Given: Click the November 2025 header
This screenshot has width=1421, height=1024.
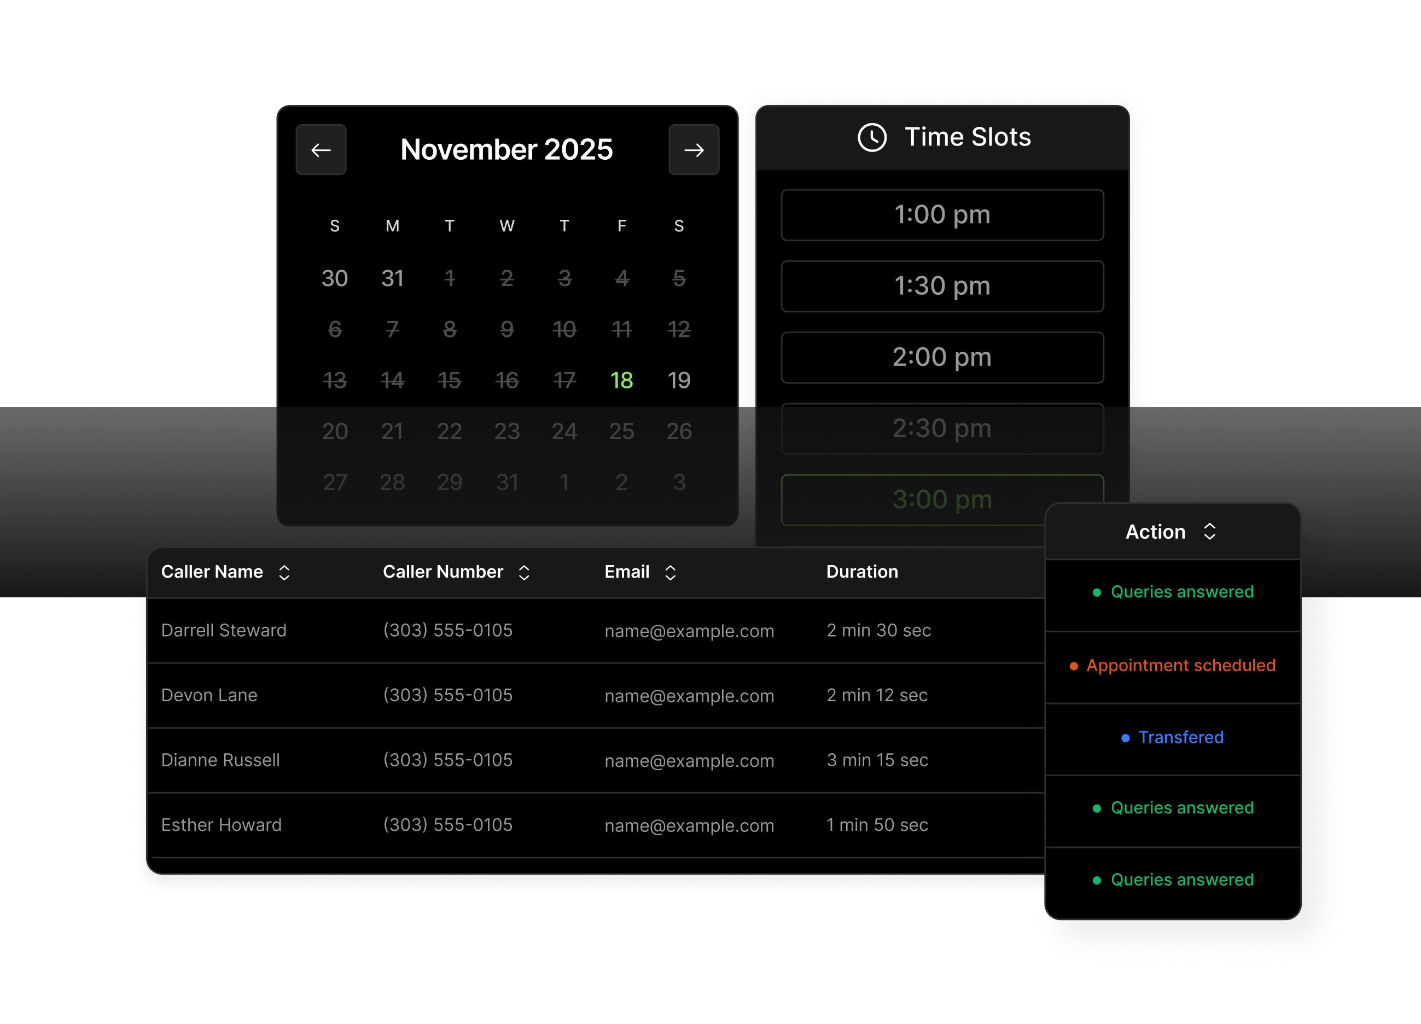Looking at the screenshot, I should 506,149.
